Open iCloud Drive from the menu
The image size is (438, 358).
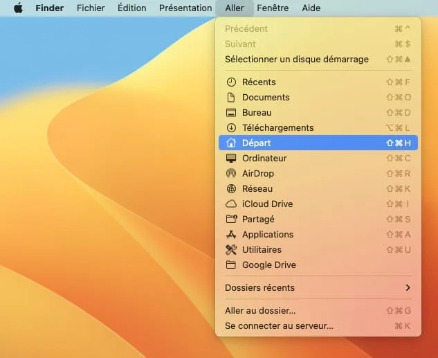(318, 204)
